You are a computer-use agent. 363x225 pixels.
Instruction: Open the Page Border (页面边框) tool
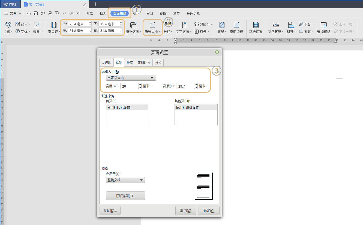[x=236, y=25]
